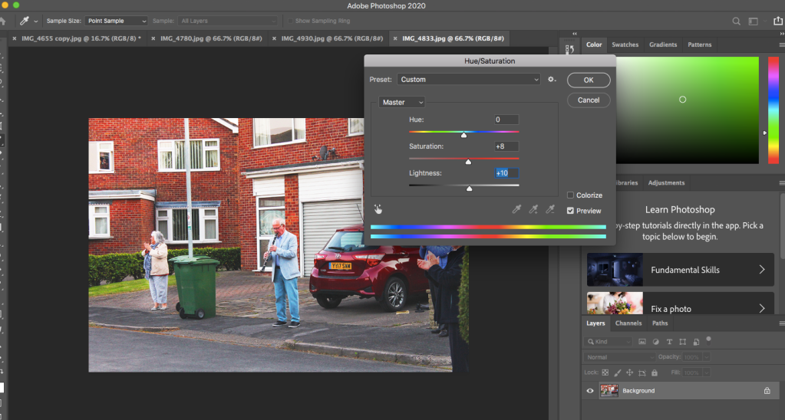Click the type layer filter icon
Screen dimensions: 785x420
coord(668,342)
